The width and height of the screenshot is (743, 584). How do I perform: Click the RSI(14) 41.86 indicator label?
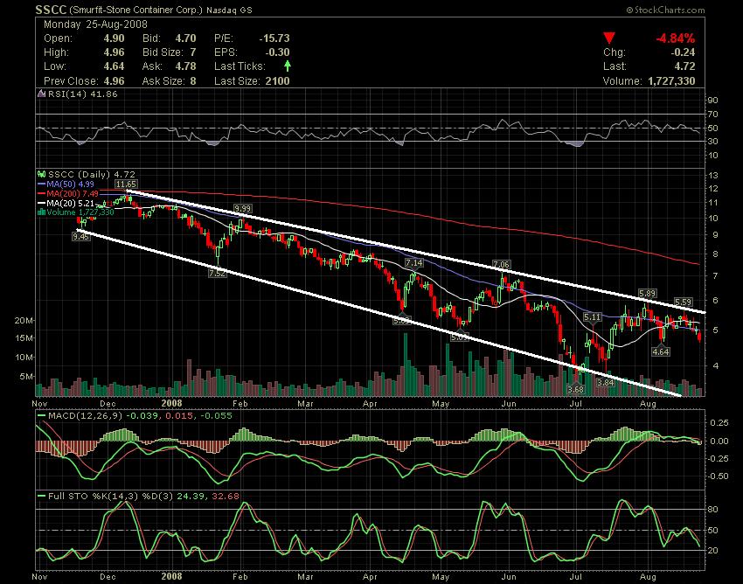[x=82, y=94]
